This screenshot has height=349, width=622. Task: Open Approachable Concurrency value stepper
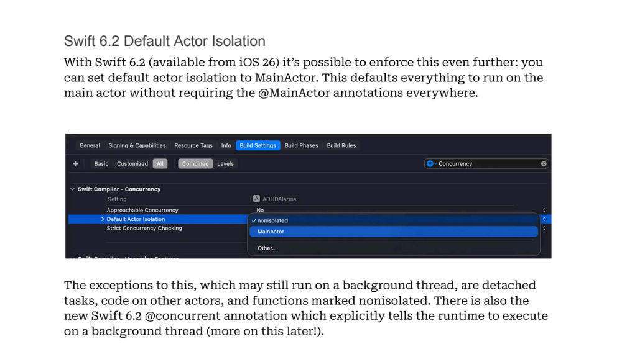point(544,210)
